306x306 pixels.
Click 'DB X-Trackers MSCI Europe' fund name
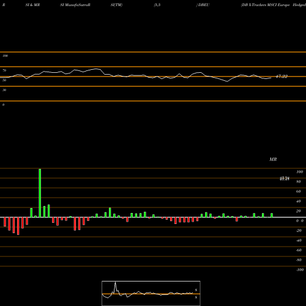(x=266, y=5)
